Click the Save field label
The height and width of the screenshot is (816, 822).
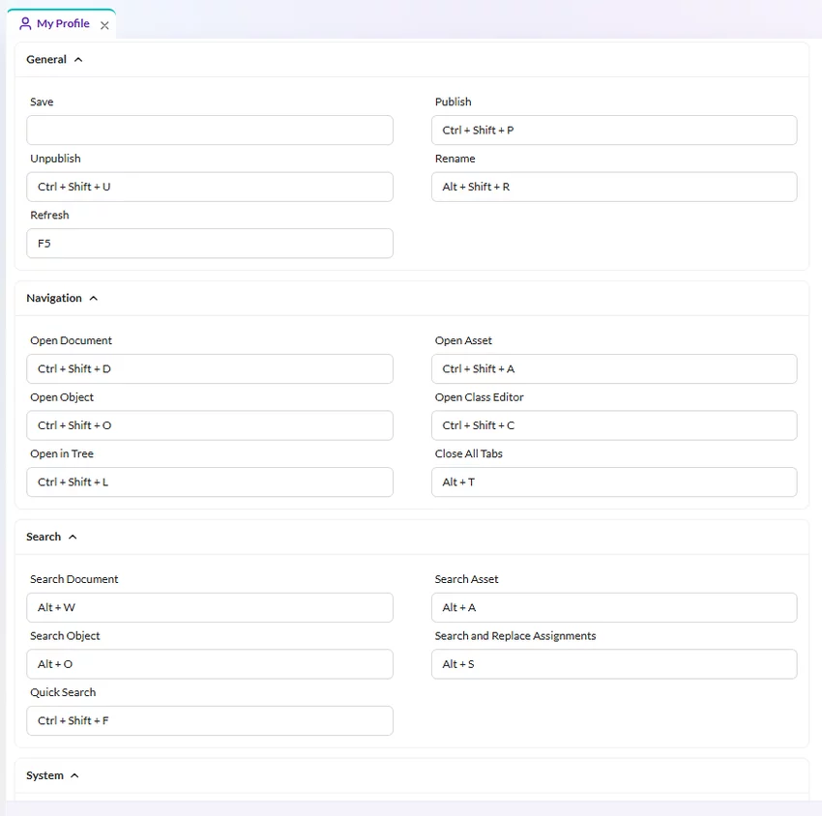pos(42,102)
